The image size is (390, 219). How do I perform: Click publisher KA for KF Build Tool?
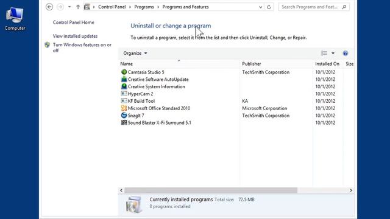pos(245,101)
